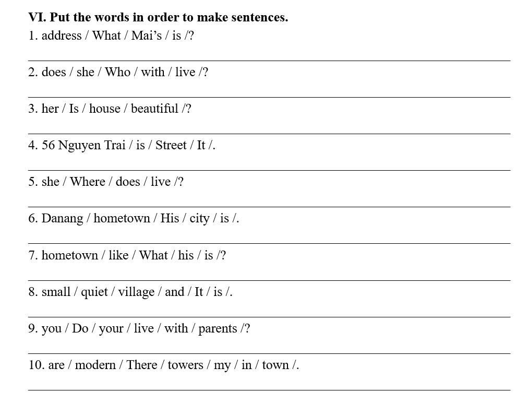Click the answer line under question 9
This screenshot has width=528, height=403.
click(269, 353)
